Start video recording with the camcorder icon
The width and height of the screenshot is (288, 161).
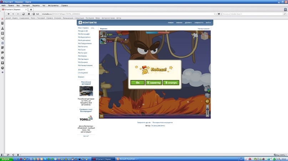pyautogui.click(x=207, y=89)
